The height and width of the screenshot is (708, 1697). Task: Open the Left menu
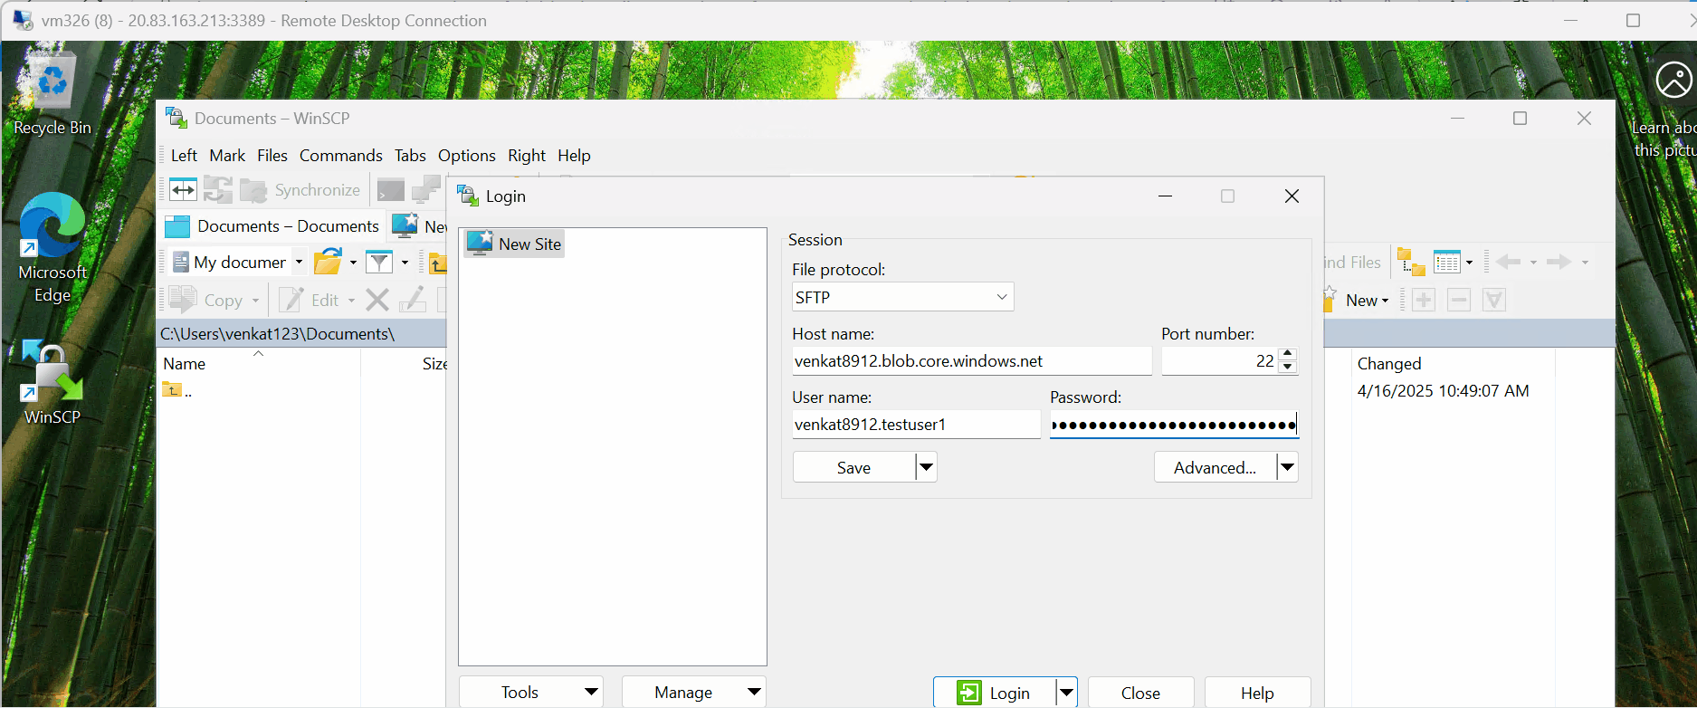tap(184, 156)
